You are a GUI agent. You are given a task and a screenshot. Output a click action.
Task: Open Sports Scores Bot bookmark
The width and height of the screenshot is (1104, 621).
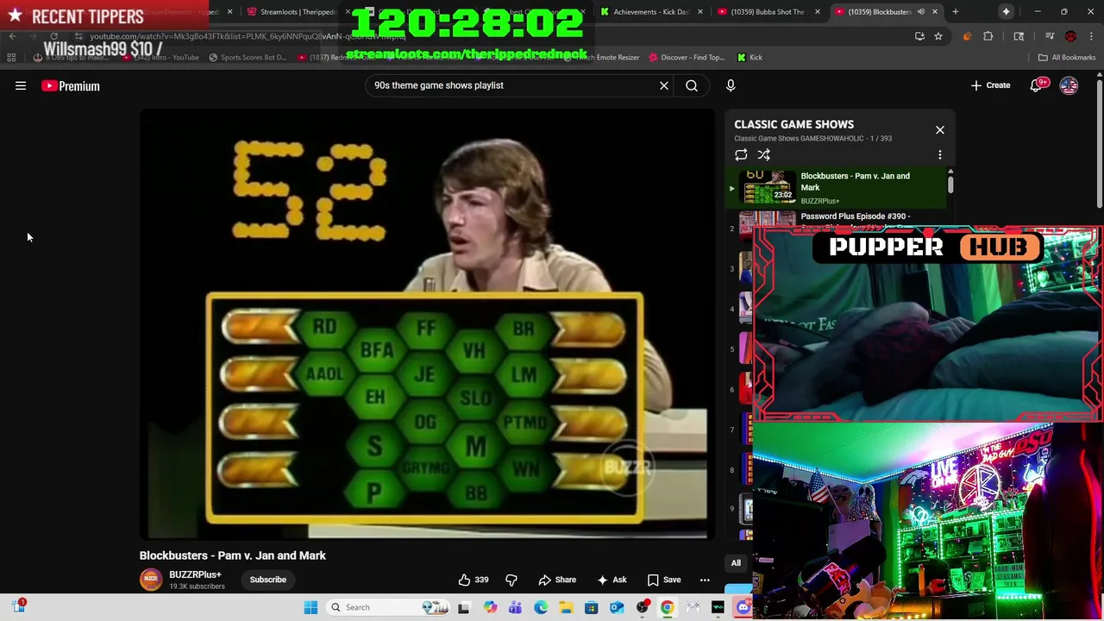248,58
